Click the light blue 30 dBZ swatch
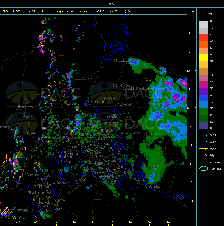This screenshot has width=224, height=226. point(204,105)
